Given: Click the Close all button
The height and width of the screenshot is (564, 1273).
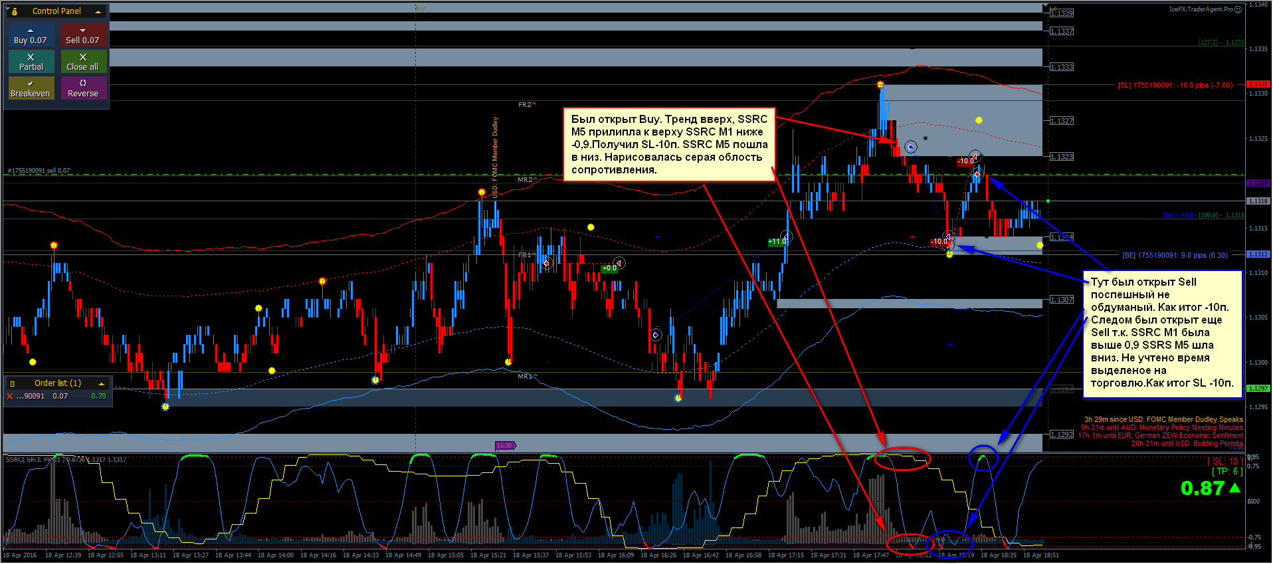Looking at the screenshot, I should [82, 62].
